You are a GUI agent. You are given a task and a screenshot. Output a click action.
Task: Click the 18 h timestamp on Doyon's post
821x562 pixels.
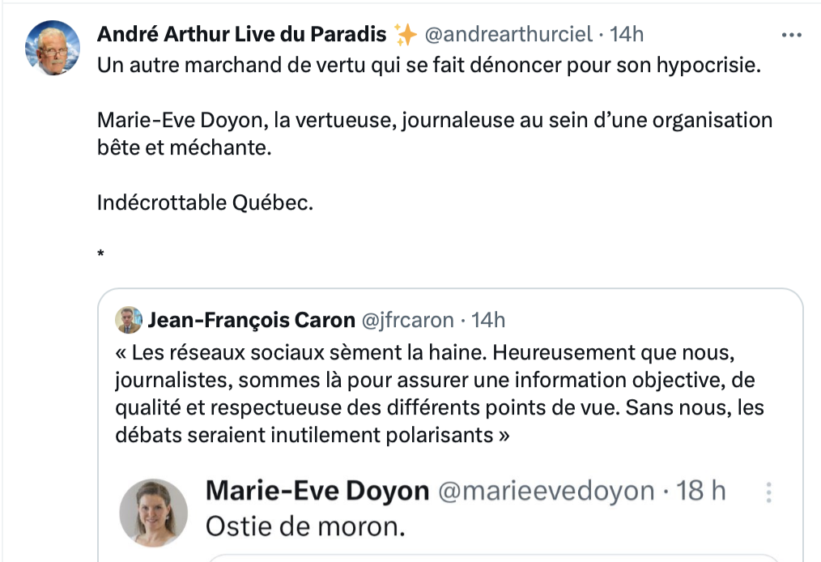pos(700,491)
